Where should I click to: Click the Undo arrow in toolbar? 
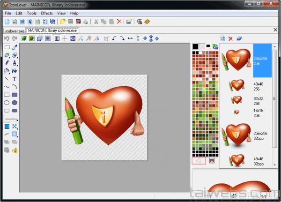pos(7,38)
